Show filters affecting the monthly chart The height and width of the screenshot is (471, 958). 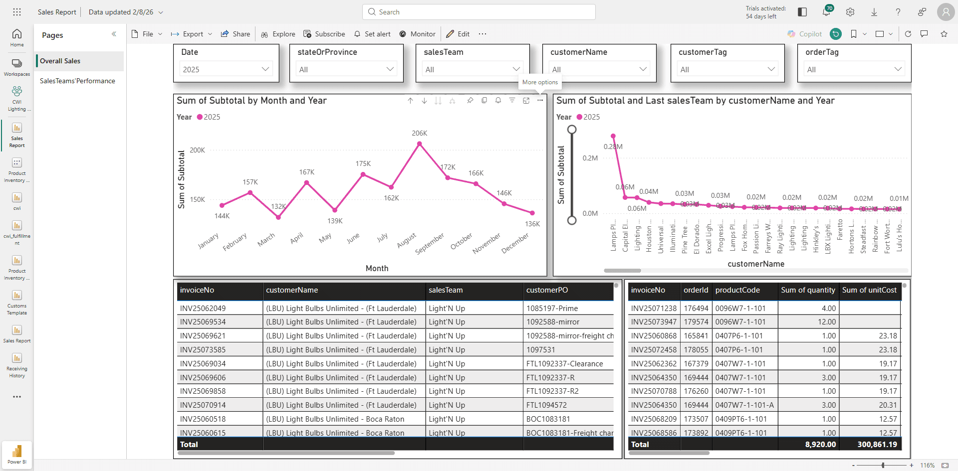(x=512, y=101)
